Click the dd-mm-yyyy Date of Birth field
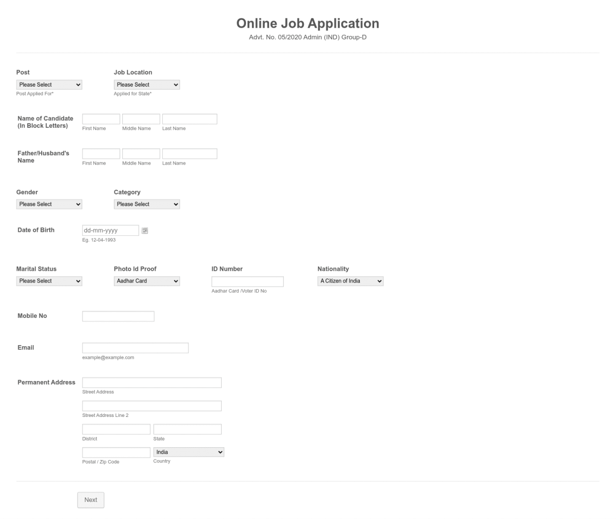This screenshot has height=519, width=616. tap(110, 230)
